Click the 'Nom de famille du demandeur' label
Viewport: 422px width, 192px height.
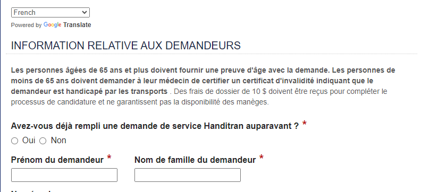click(x=195, y=160)
